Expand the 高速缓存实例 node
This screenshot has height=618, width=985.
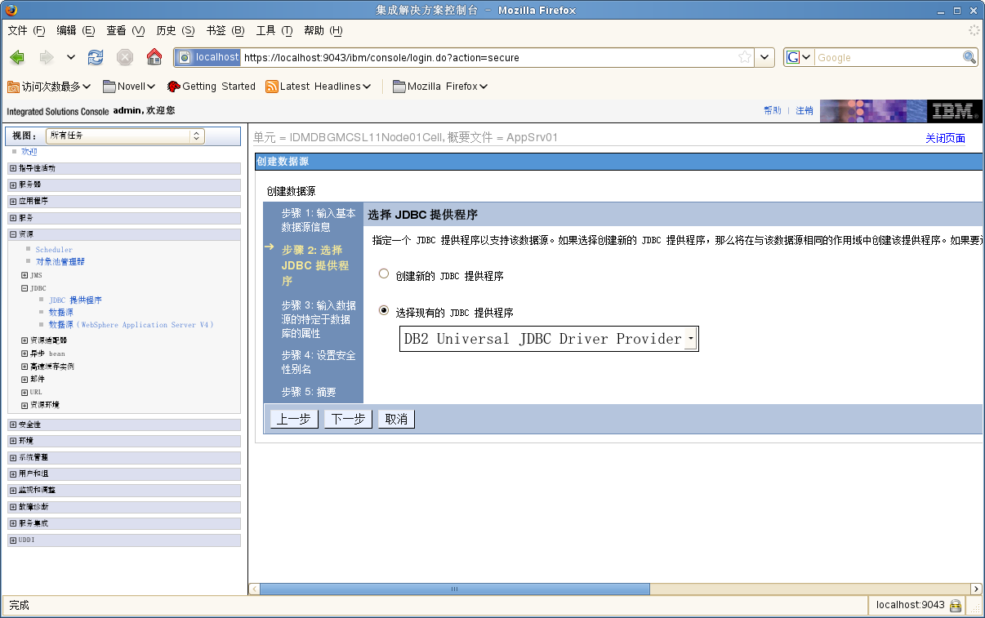coord(25,367)
